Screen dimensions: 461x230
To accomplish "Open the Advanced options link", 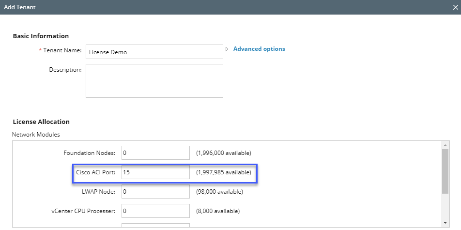I will coord(259,49).
